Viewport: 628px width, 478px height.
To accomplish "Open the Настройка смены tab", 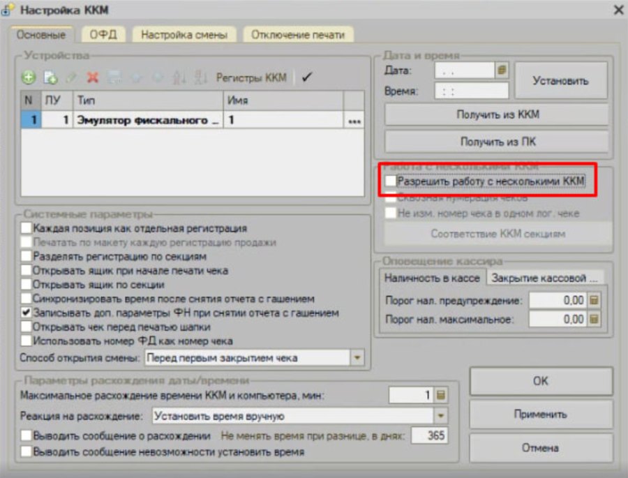I will [x=184, y=34].
